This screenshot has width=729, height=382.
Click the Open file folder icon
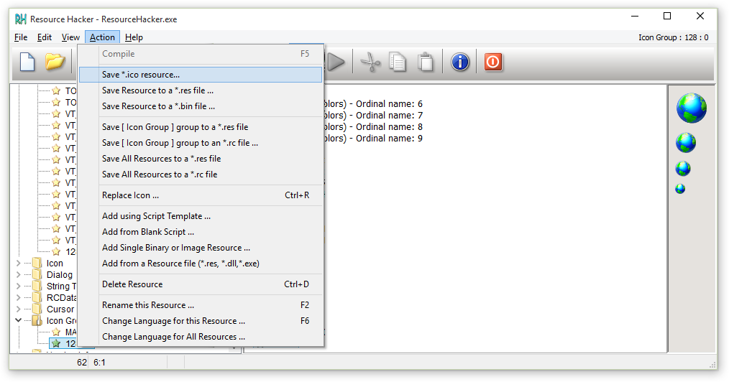click(55, 62)
